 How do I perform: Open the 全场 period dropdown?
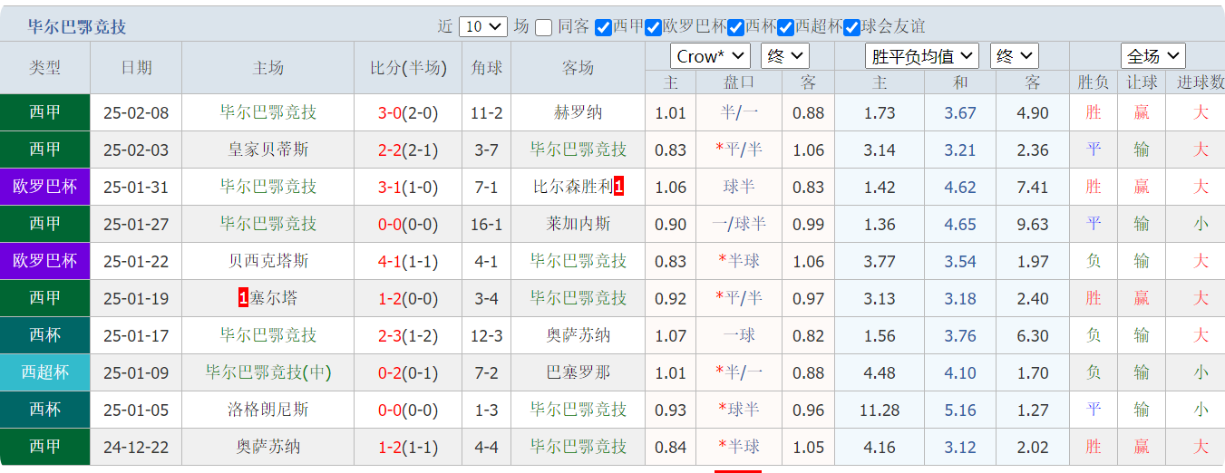(1152, 56)
